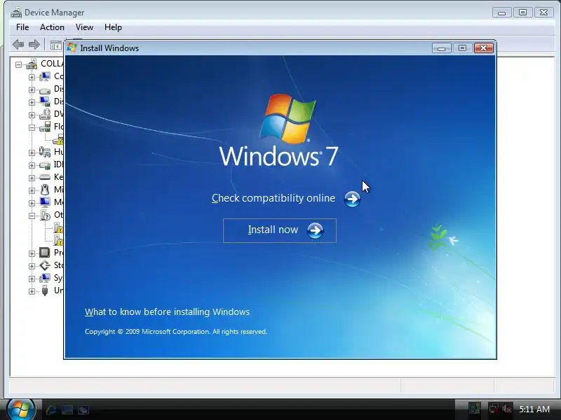Expand the System devices node

click(x=32, y=279)
